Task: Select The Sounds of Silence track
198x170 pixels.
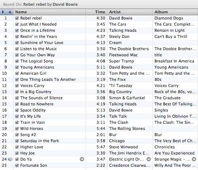Action: [x=41, y=98]
